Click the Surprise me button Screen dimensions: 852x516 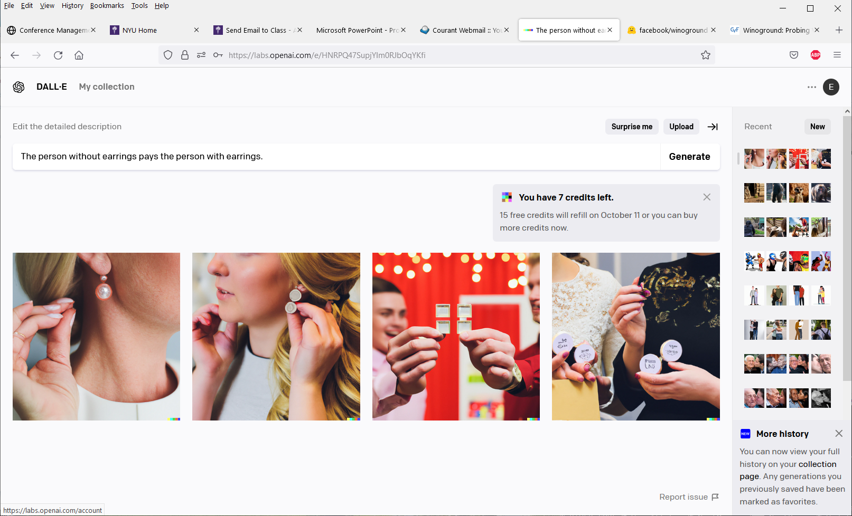(631, 127)
